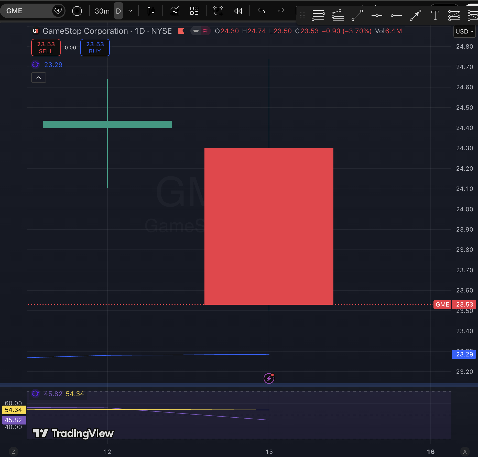Click the blue 23.29 price axis label
The width and height of the screenshot is (478, 457).
[x=464, y=354]
